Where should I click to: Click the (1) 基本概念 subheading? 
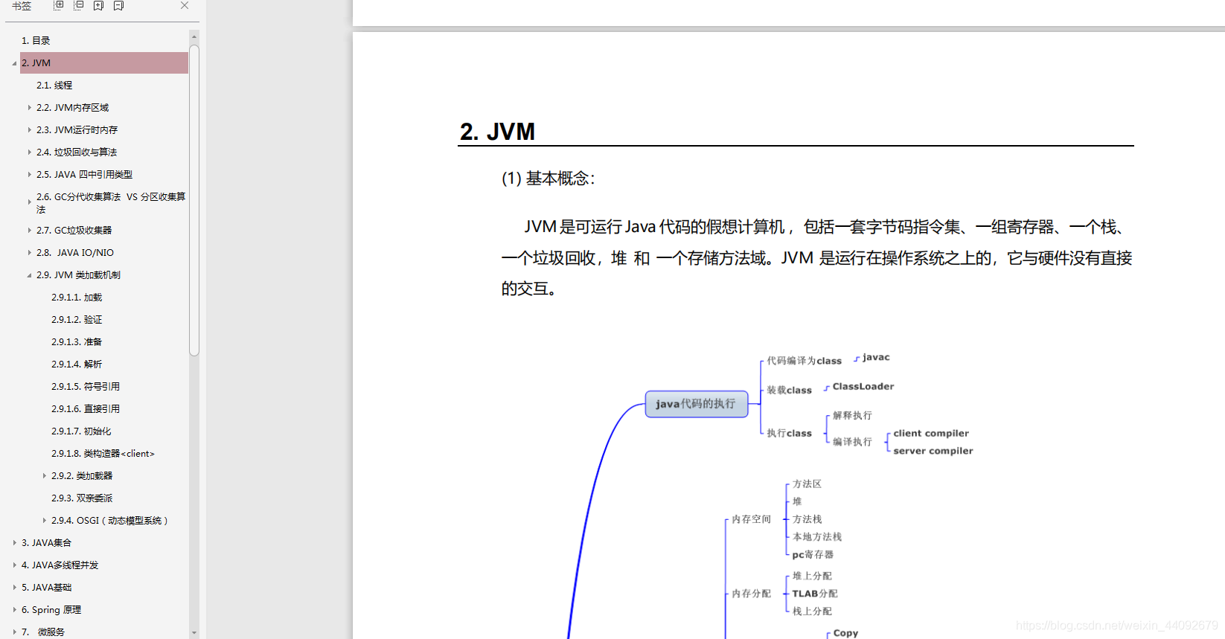click(548, 179)
